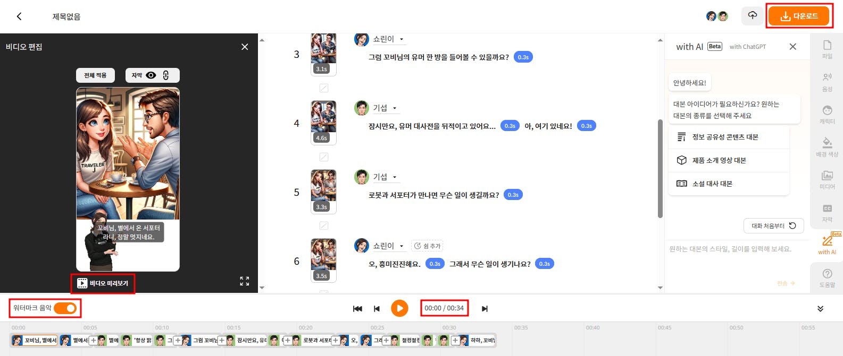Open the 음성 voice sidebar tab
The height and width of the screenshot is (356, 843).
click(827, 82)
